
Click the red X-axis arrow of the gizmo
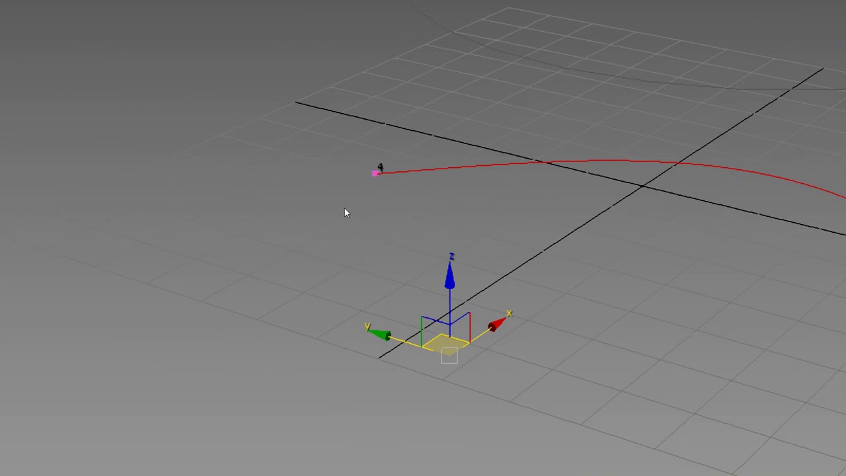click(496, 324)
